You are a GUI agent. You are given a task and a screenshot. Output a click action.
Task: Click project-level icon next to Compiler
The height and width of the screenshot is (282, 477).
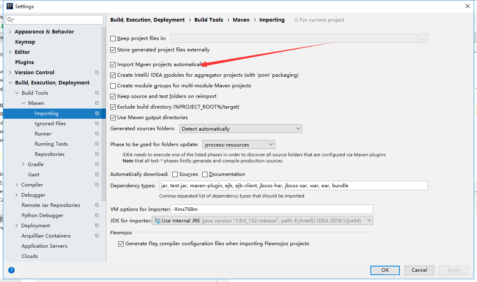(97, 184)
